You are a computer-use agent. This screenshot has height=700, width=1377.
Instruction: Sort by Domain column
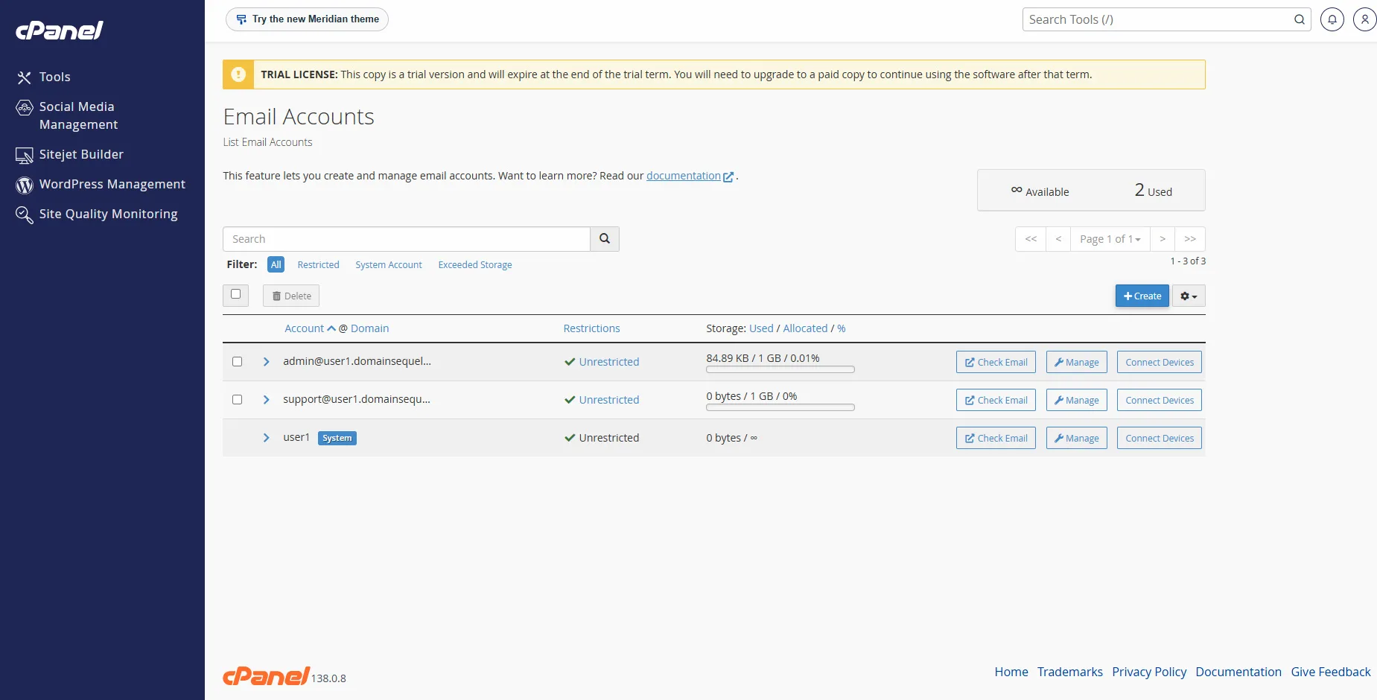pos(370,328)
